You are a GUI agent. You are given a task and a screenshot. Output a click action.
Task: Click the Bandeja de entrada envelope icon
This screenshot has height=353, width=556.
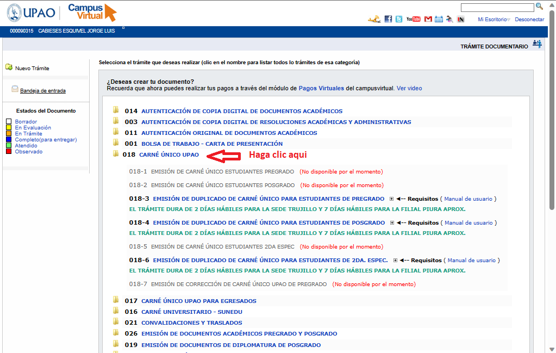coord(15,89)
